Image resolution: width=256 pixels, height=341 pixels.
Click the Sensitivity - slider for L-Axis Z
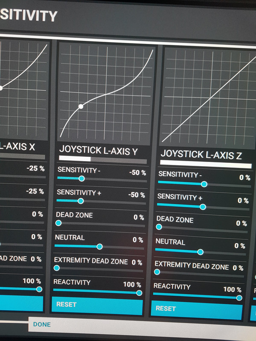coord(204,185)
